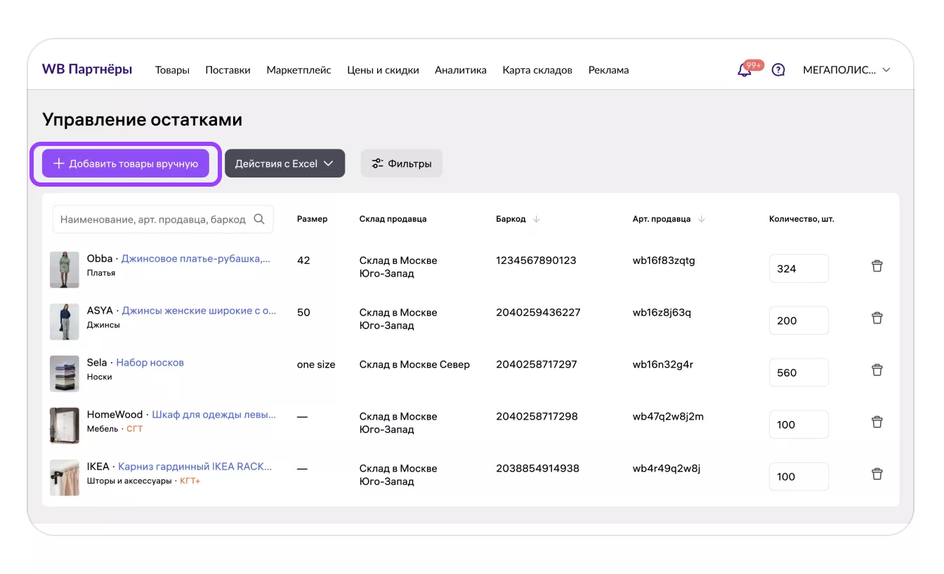This screenshot has width=944, height=574.
Task: Open the Obba product thumbnail
Action: 65,269
